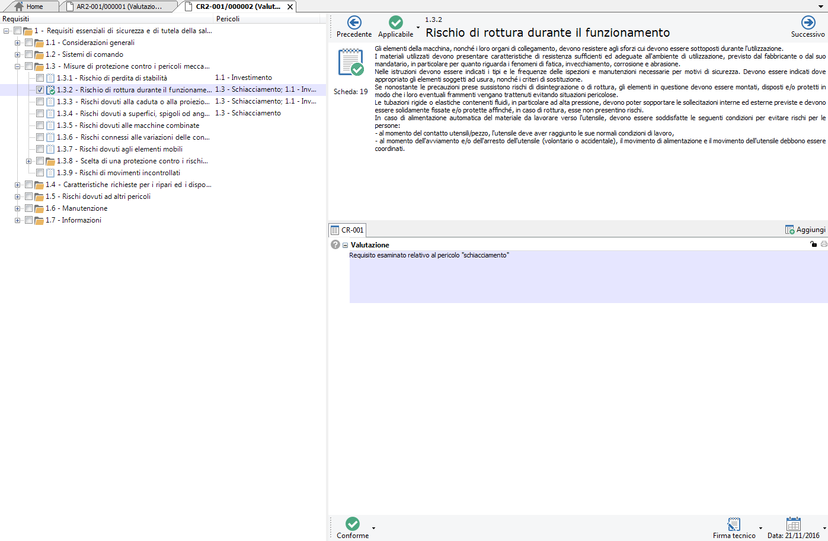
Task: Open the Conforme dropdown arrow
Action: pos(373,528)
